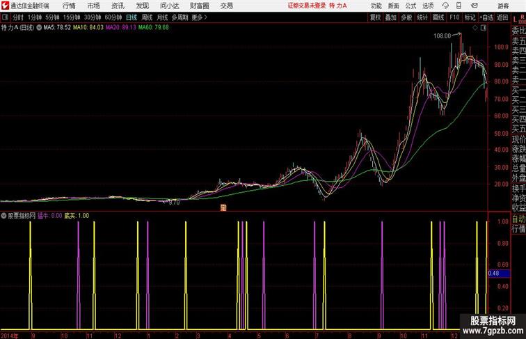Toggle the left sidebar panel icon
Image resolution: width=526 pixels, height=339 pixels.
(5, 17)
